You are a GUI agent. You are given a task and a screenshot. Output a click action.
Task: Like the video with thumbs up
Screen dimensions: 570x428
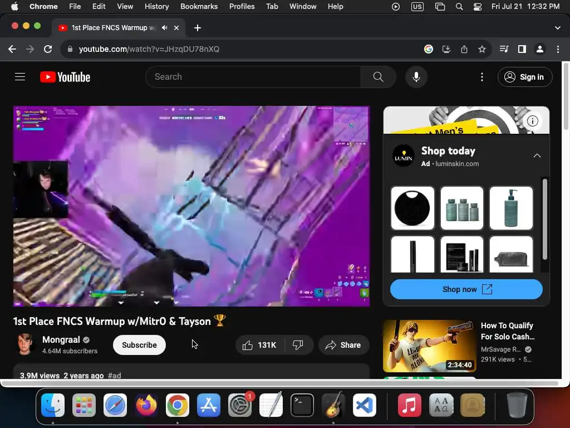[260, 345]
